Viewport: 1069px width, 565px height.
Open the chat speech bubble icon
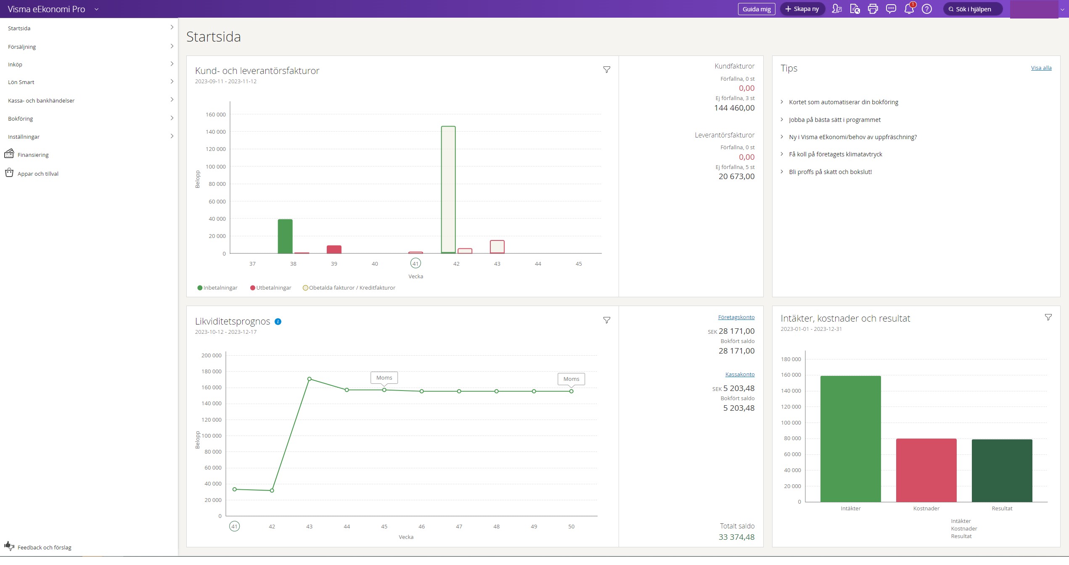(x=891, y=9)
